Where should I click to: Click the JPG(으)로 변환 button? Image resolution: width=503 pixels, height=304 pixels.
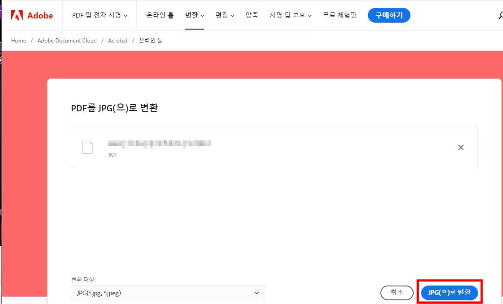450,292
